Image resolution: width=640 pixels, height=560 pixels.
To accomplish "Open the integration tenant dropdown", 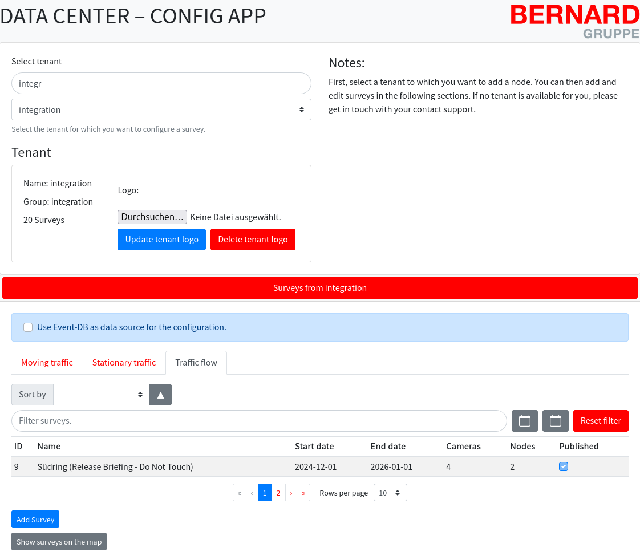I will (x=161, y=109).
